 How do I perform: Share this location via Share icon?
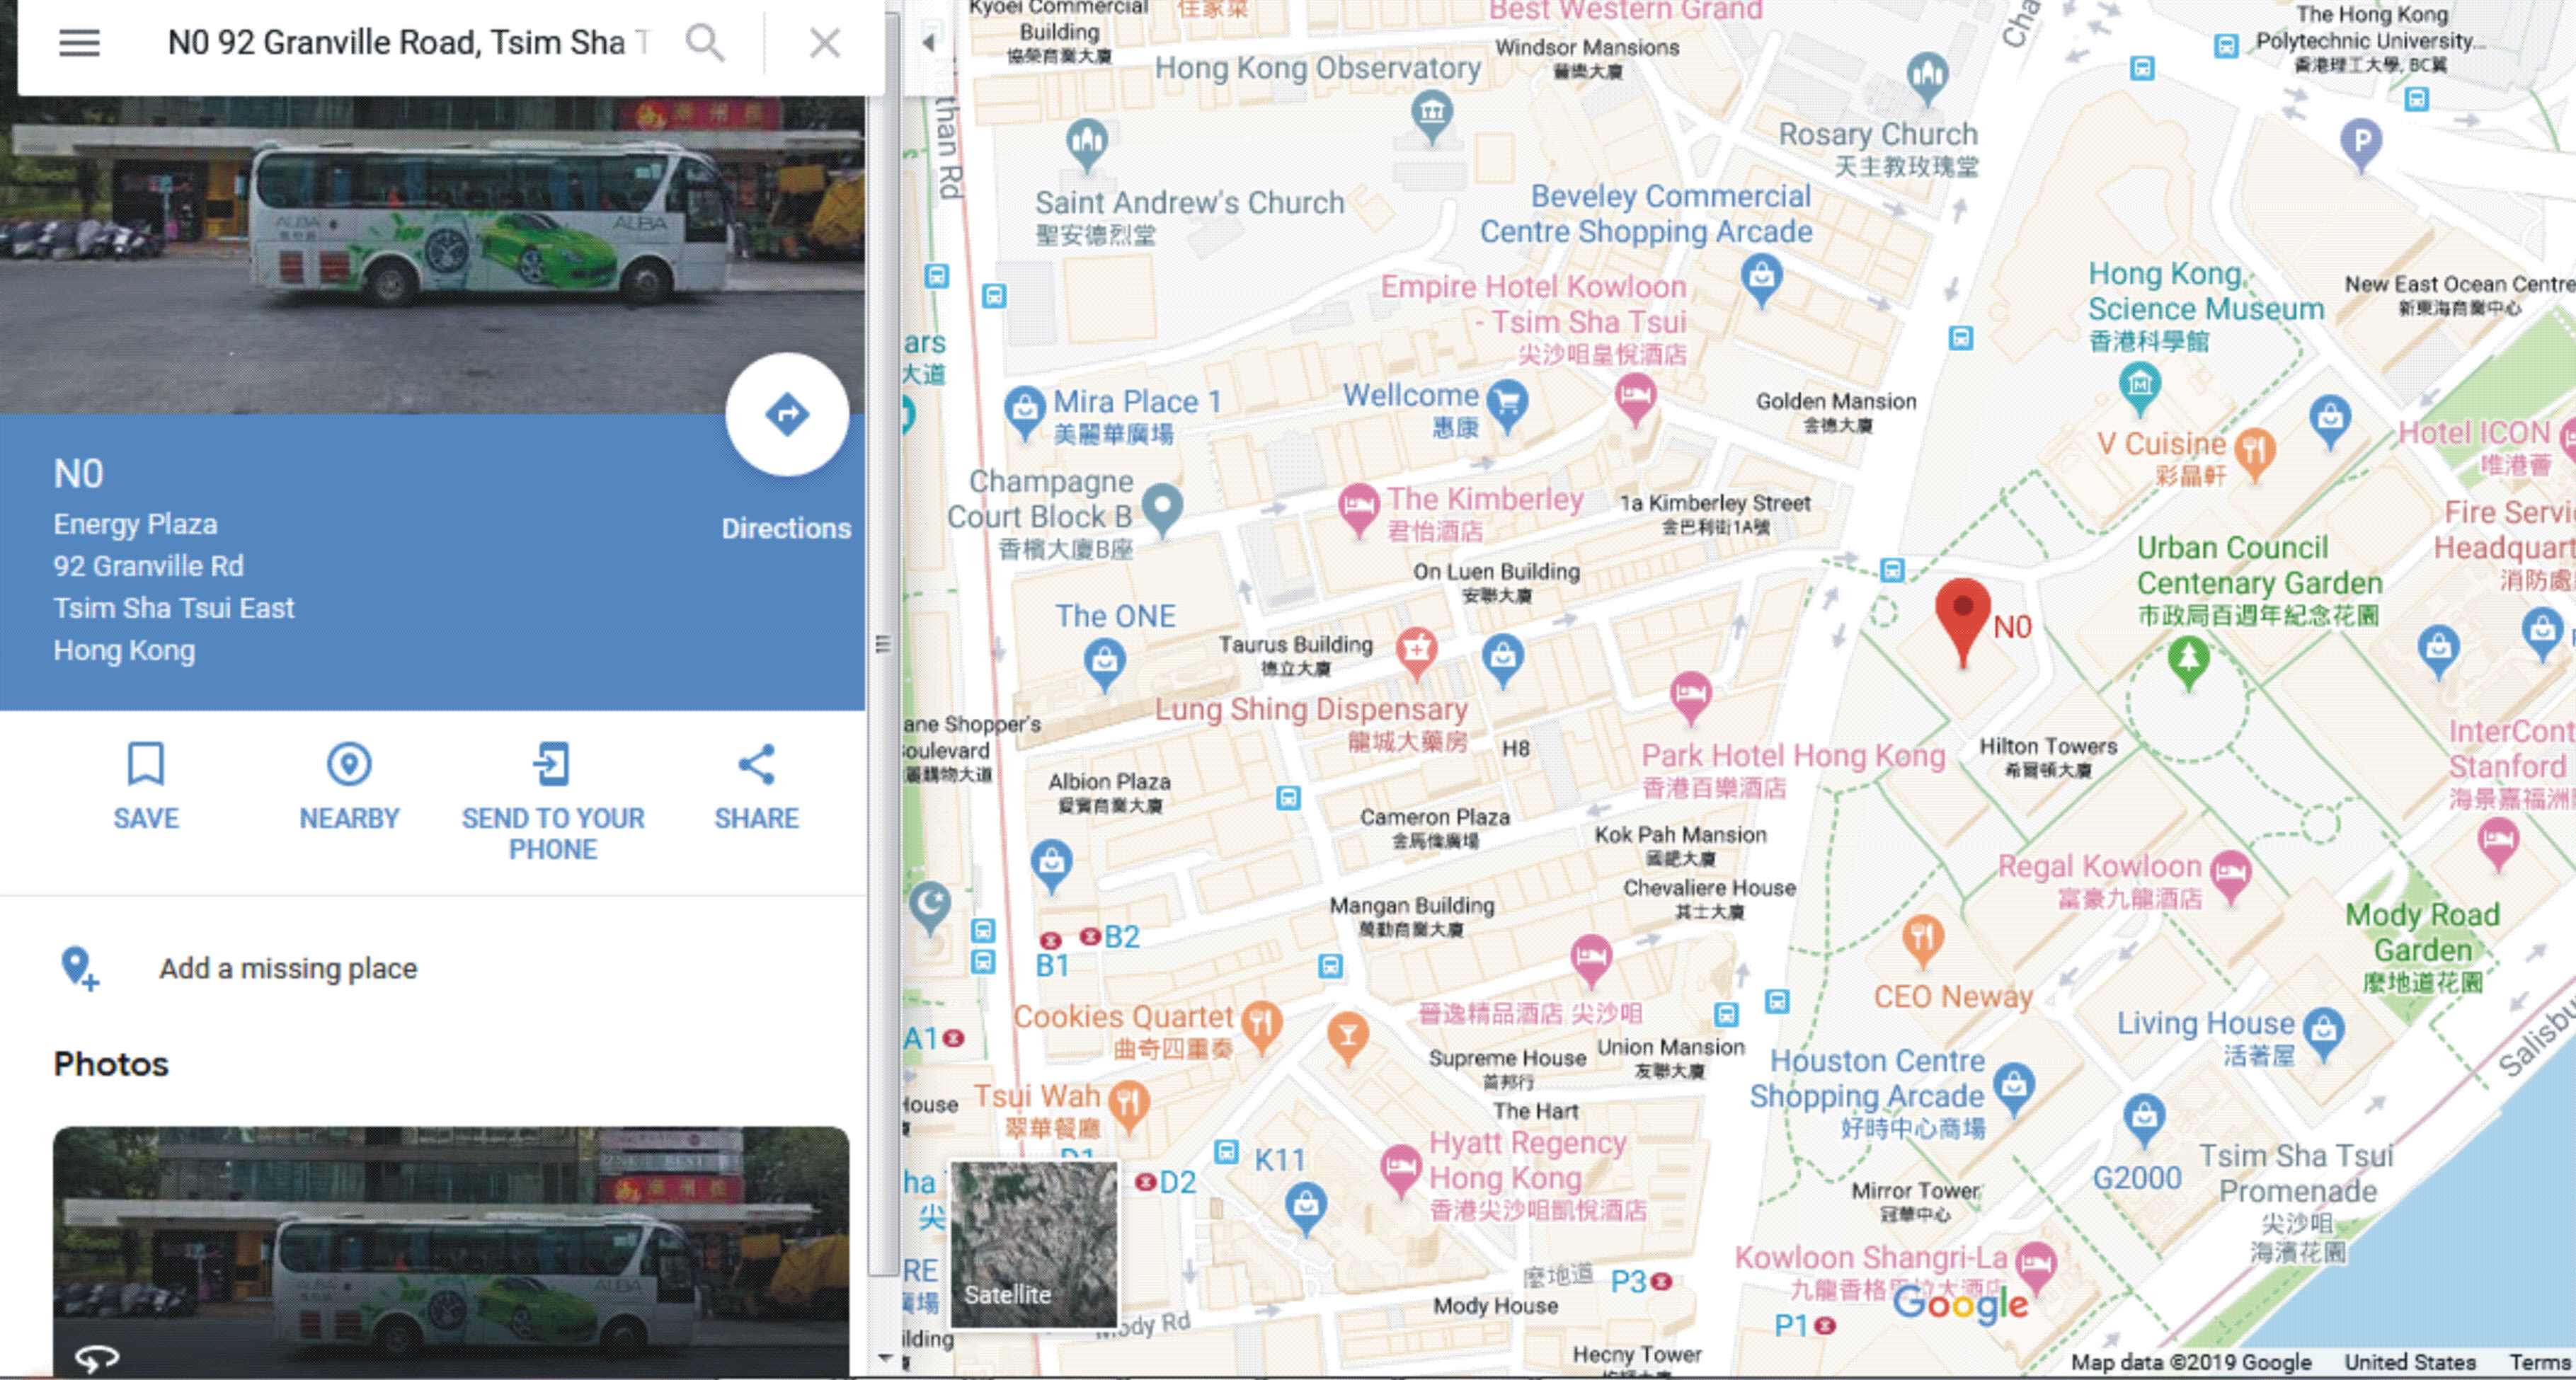[x=756, y=764]
